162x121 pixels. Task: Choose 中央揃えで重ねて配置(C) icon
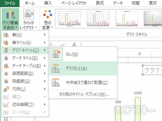tap(56, 82)
